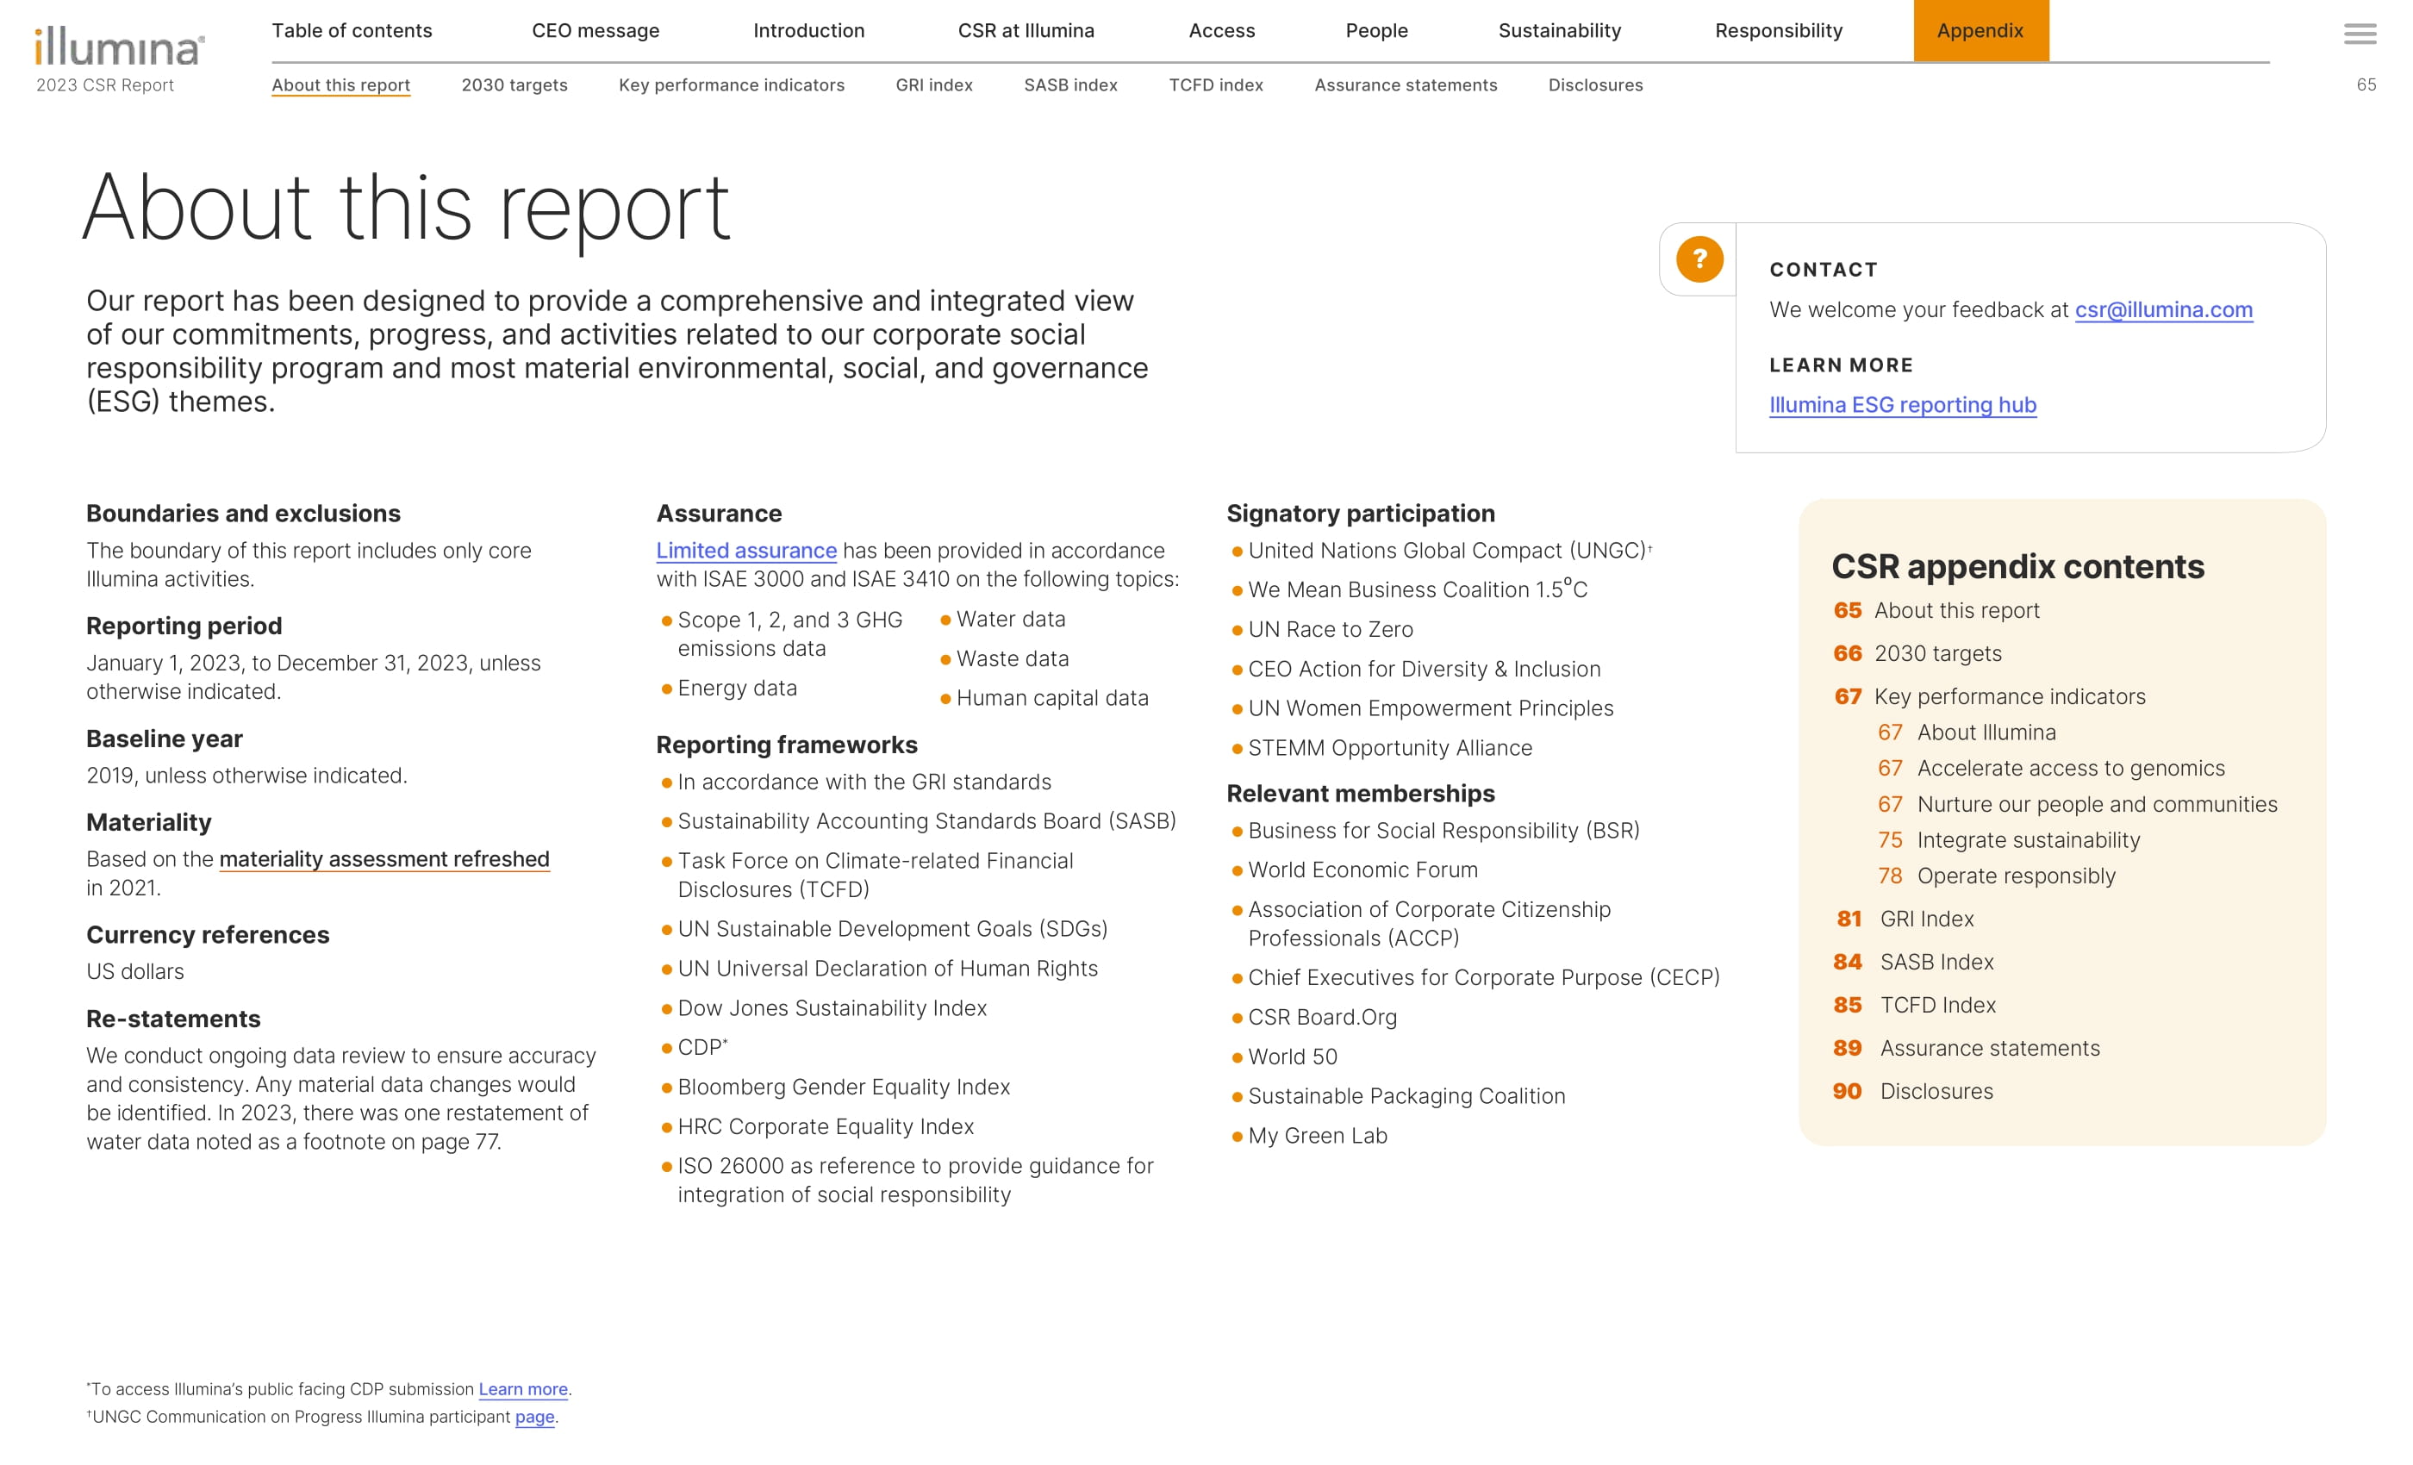The width and height of the screenshot is (2413, 1465).
Task: Go to TCFD Index page 85 entry
Action: tap(1936, 1005)
